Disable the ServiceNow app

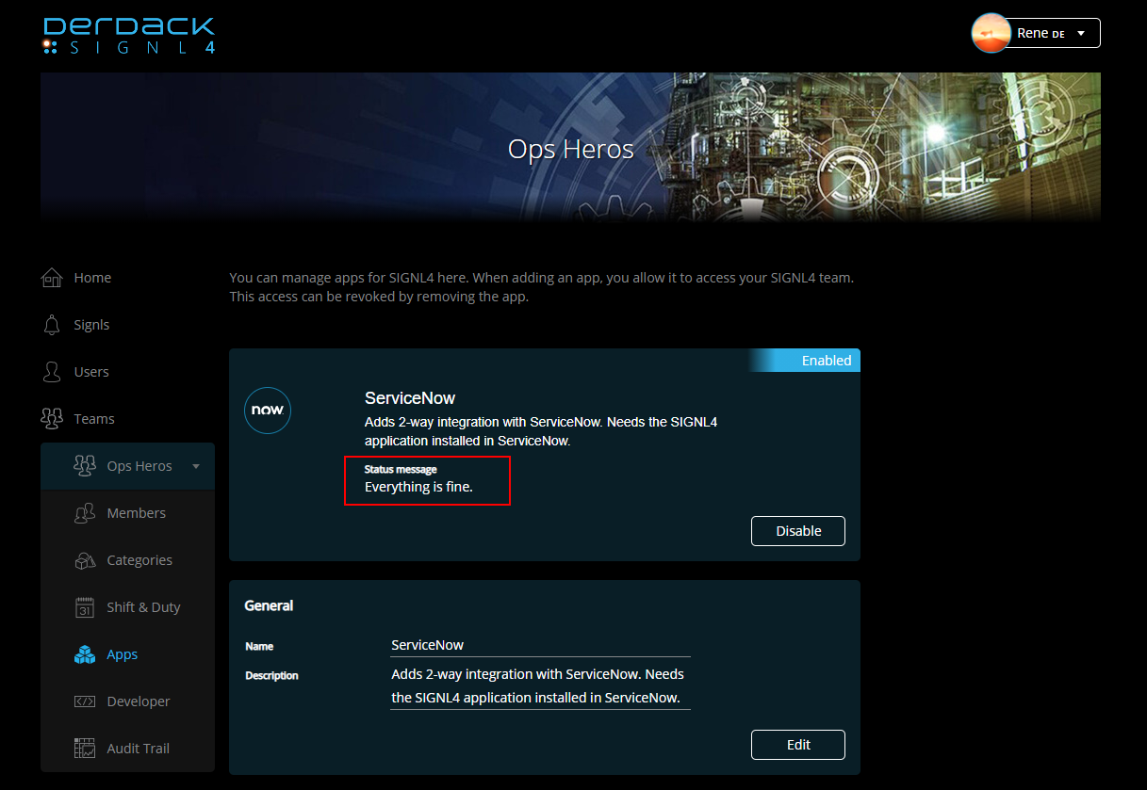(x=798, y=531)
